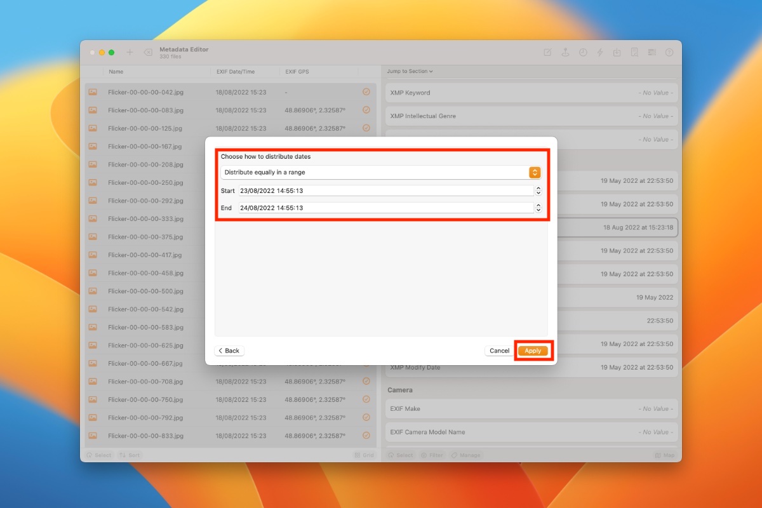Go Back in the date dialog
Viewport: 762px width, 508px height.
point(229,351)
